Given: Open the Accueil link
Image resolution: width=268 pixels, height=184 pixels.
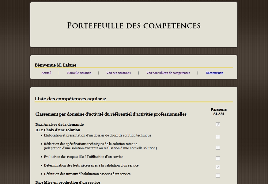Looking at the screenshot, I should pos(46,73).
